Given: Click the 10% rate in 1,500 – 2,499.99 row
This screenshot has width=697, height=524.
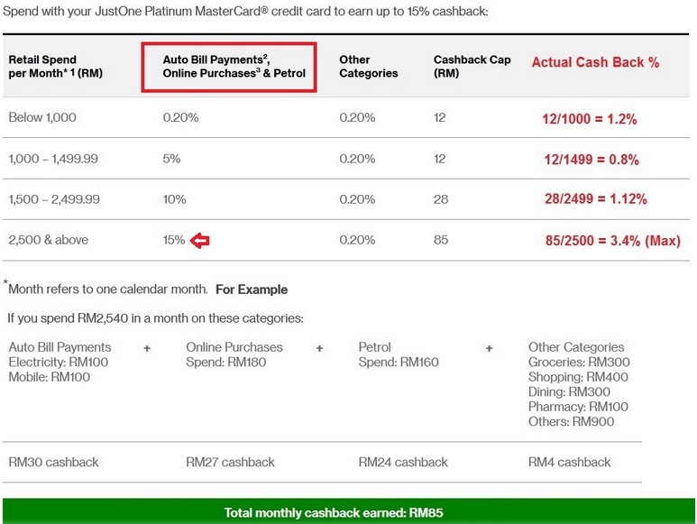Looking at the screenshot, I should pyautogui.click(x=174, y=199).
